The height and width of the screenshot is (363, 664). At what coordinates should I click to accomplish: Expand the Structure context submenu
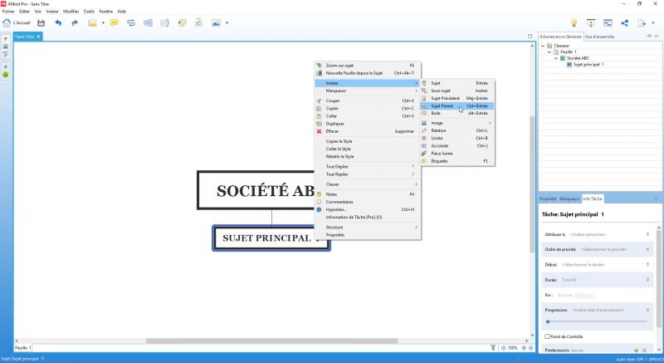[x=368, y=228]
